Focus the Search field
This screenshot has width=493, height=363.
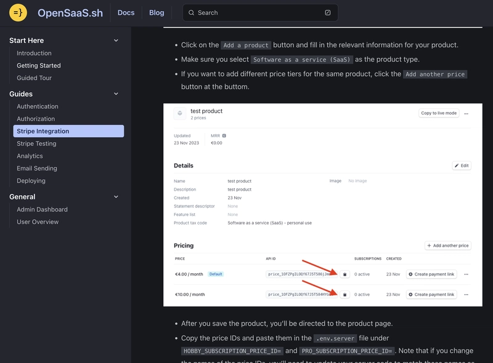(x=260, y=12)
